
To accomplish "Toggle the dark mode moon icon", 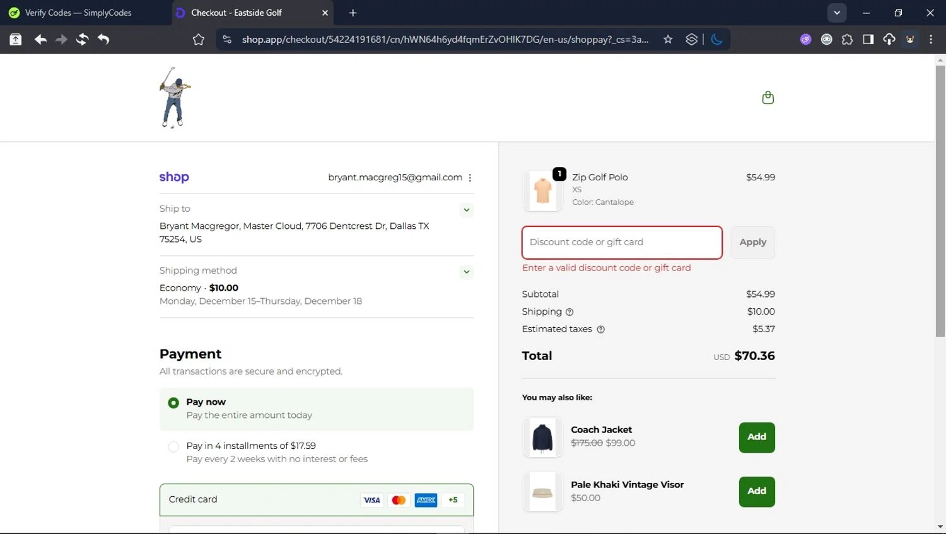I will coord(716,39).
